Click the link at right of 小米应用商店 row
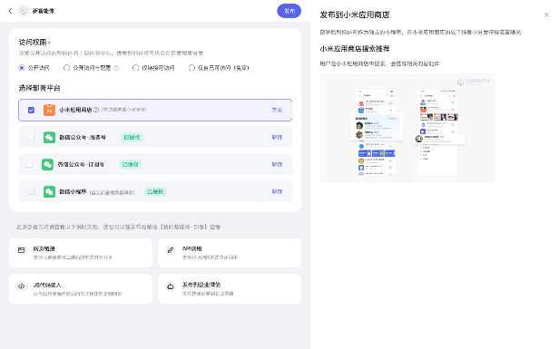Screen dimensions: 559x349 [x=277, y=110]
